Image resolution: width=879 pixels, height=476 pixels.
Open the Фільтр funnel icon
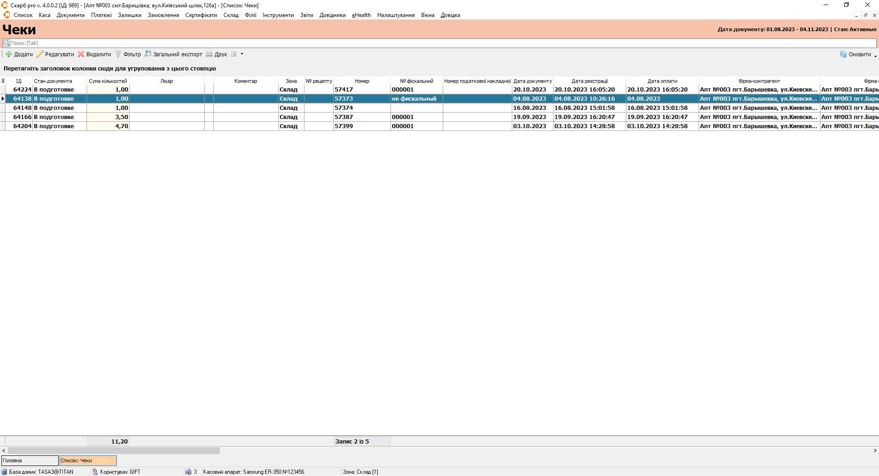point(118,54)
